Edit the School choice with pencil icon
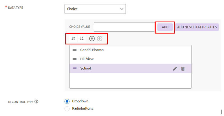The width and height of the screenshot is (224, 116). pos(175,68)
